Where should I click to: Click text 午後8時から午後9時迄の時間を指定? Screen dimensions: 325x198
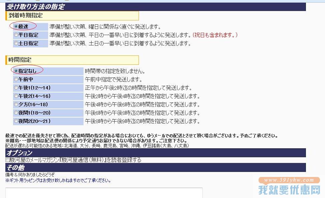pyautogui.click(x=142, y=121)
